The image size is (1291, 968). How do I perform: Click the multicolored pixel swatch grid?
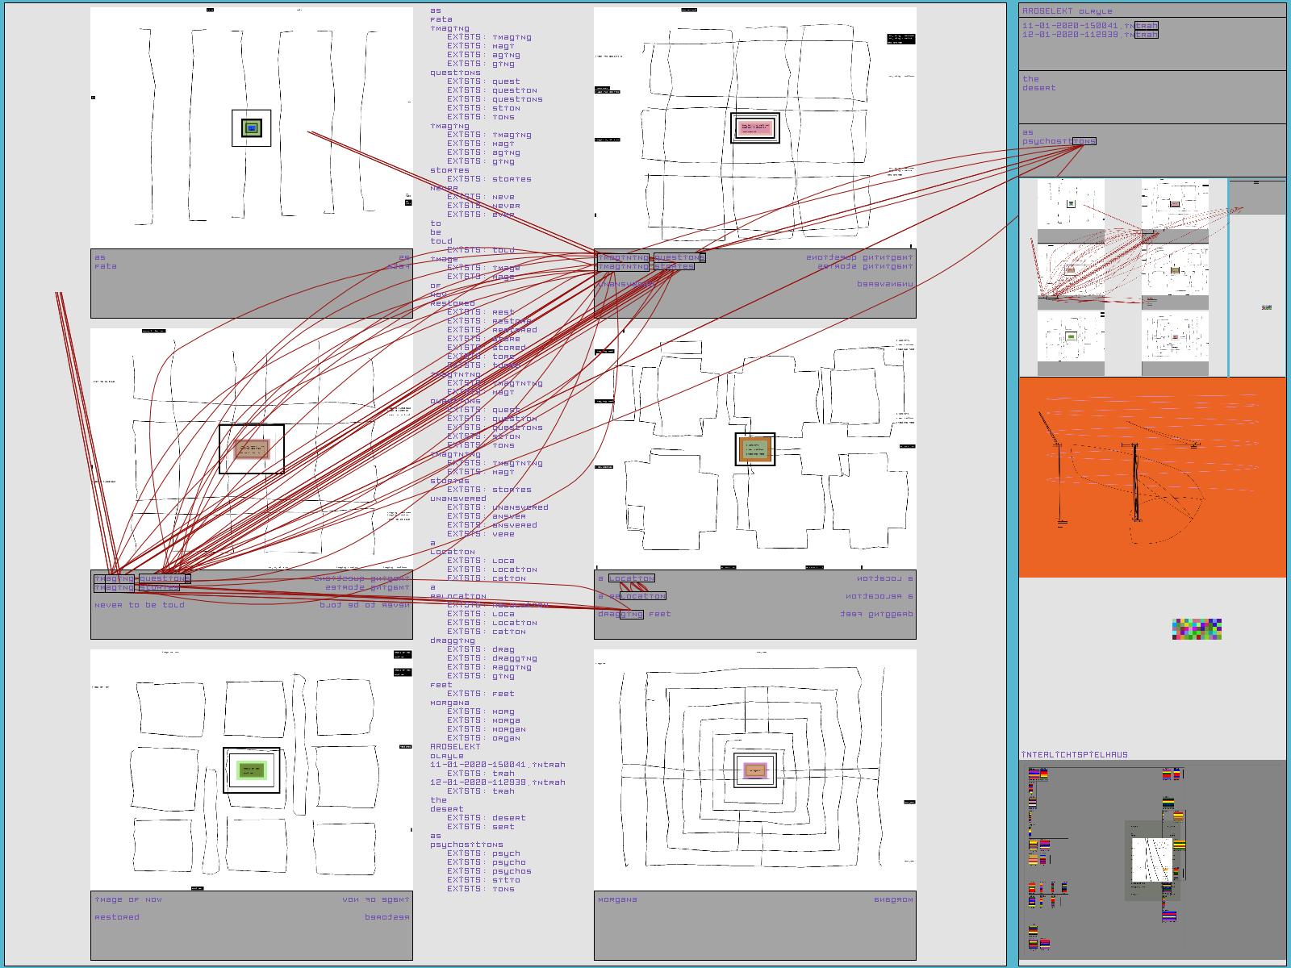pyautogui.click(x=1197, y=629)
